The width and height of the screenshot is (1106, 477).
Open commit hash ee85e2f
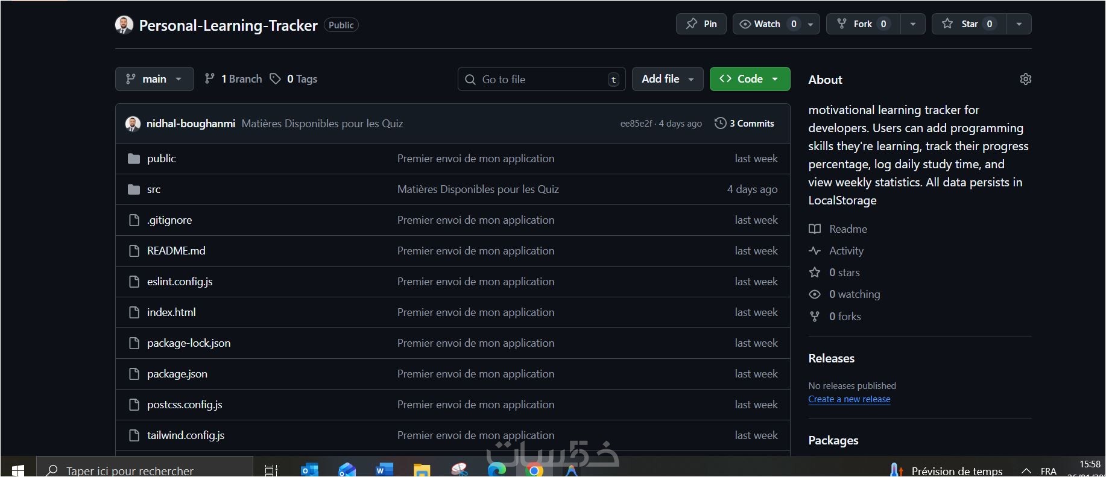click(x=636, y=124)
